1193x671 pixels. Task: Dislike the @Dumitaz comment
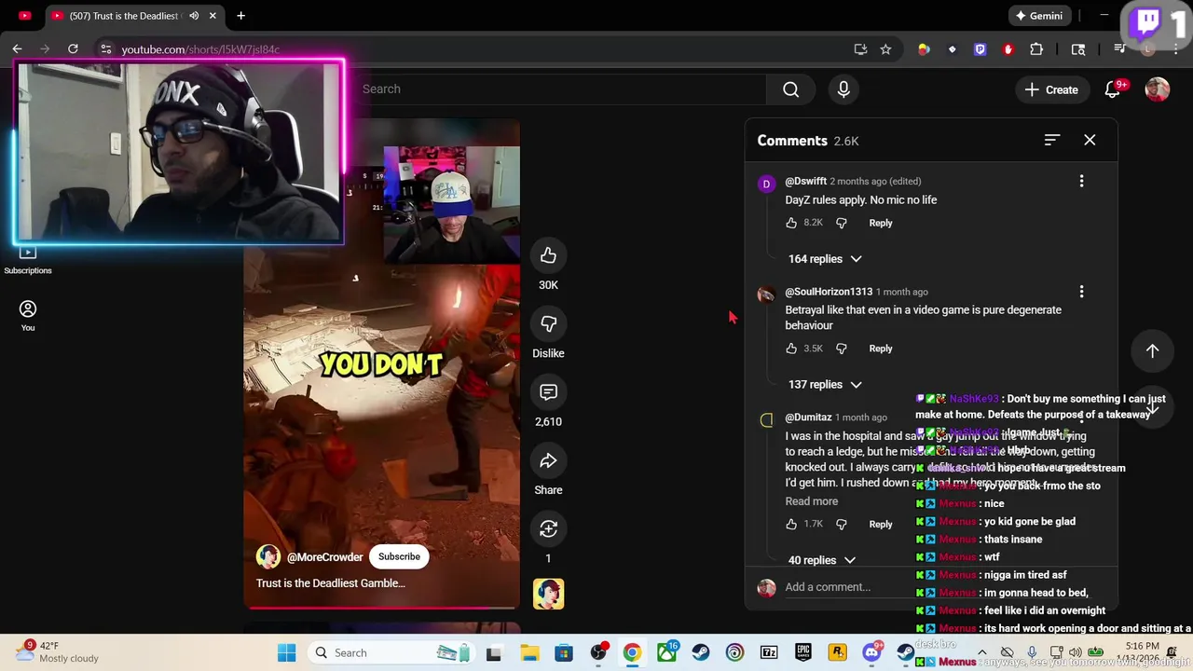click(x=842, y=524)
